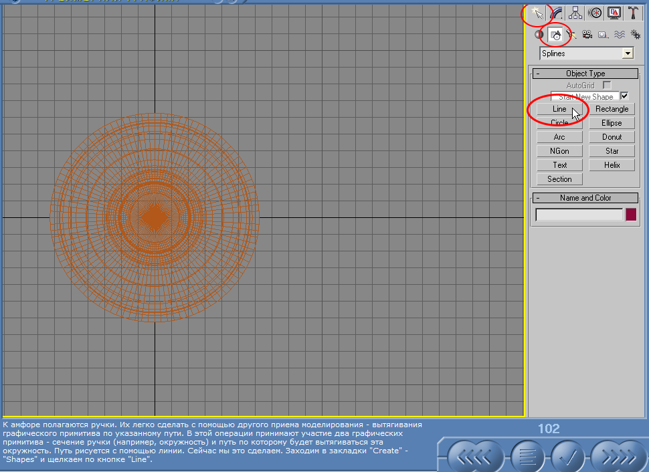
Task: Click the orange amphora wireframe object
Action: pyautogui.click(x=155, y=217)
